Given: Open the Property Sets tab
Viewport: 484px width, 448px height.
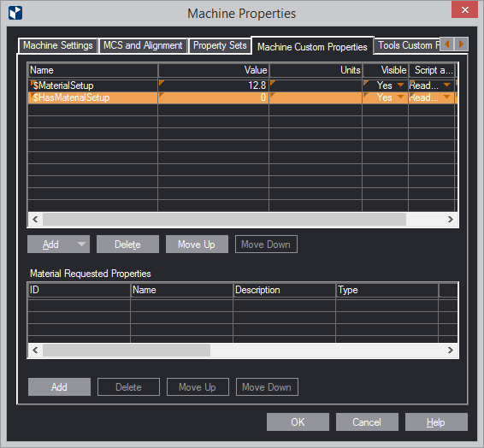Looking at the screenshot, I should point(220,45).
